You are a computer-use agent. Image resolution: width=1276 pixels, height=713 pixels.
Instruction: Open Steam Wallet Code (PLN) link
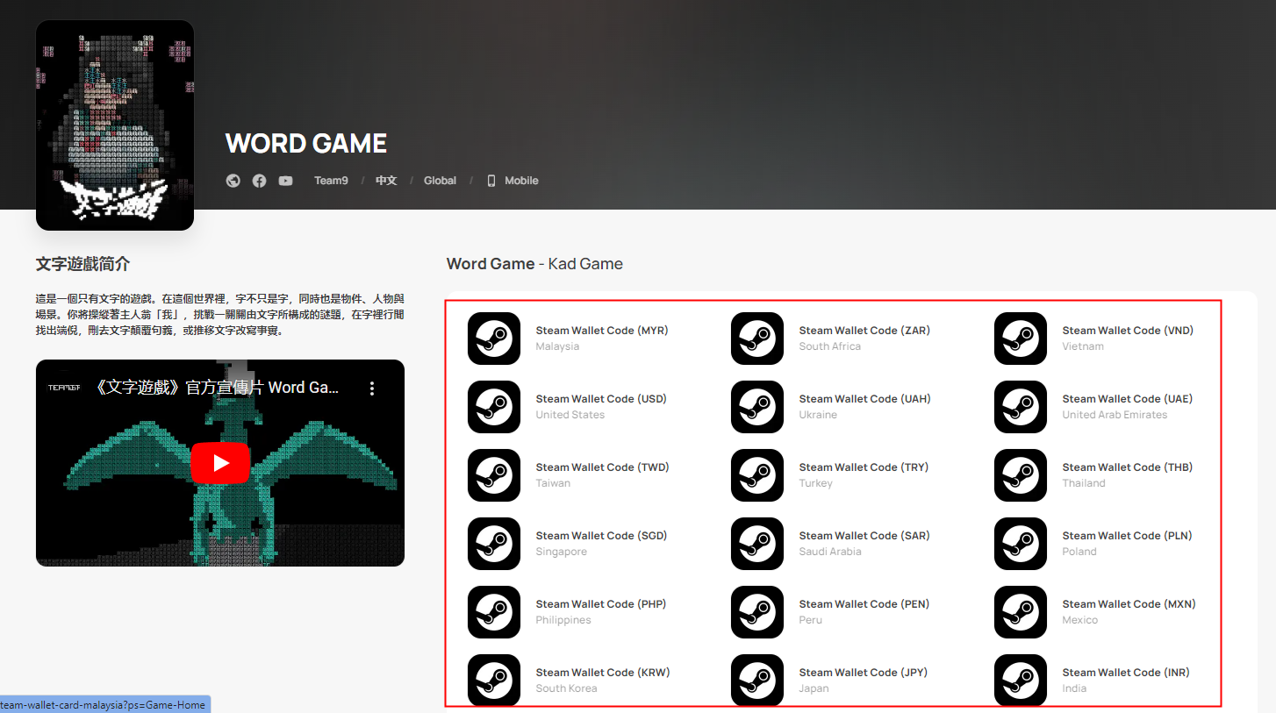tap(1128, 536)
